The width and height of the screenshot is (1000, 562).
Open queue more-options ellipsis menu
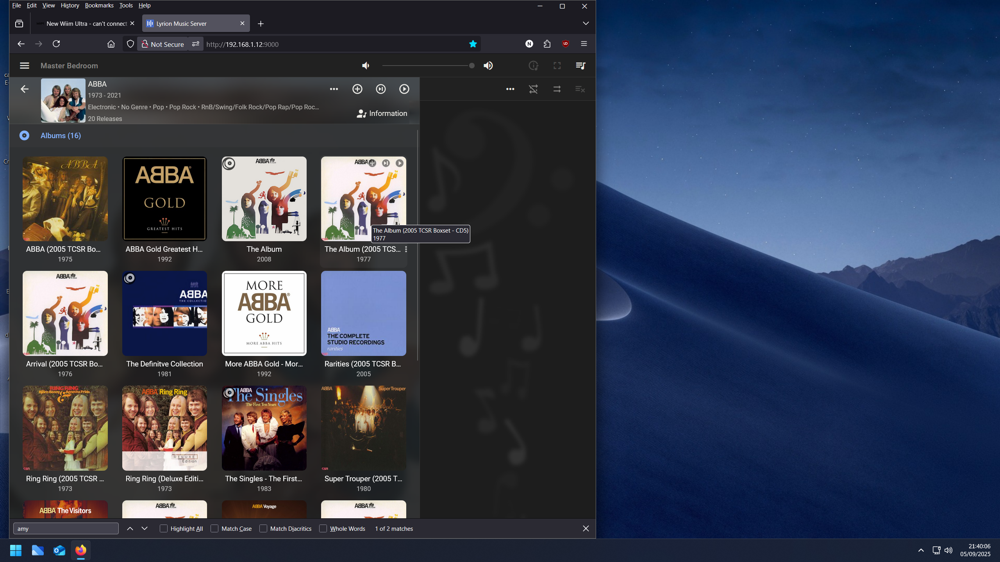(510, 89)
